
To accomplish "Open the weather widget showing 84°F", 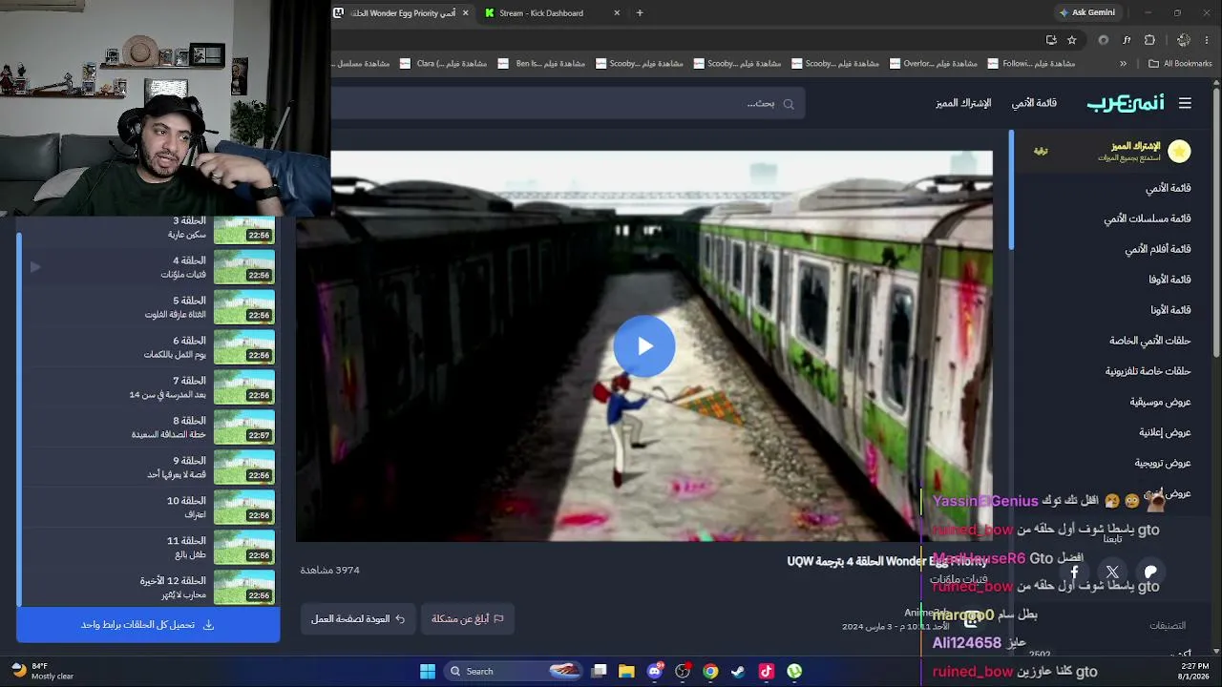I will pos(42,671).
